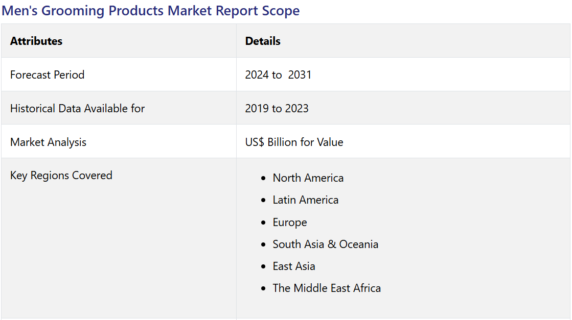The height and width of the screenshot is (320, 572).
Task: Click the 2024 to 2031 value
Action: tap(278, 75)
